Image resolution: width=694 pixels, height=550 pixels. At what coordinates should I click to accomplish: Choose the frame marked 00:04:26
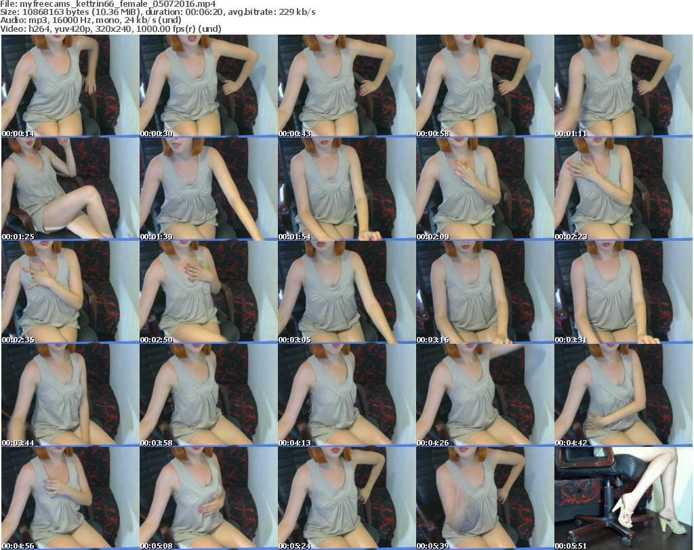pos(485,395)
